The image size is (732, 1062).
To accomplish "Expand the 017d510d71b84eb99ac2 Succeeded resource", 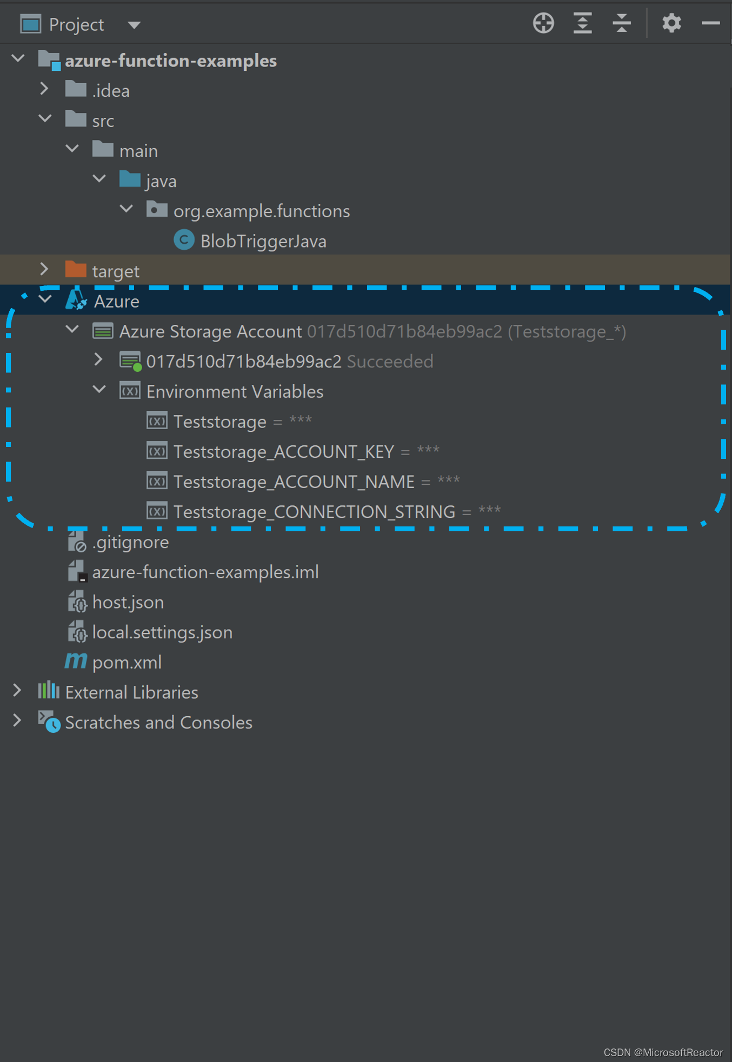I will [98, 359].
